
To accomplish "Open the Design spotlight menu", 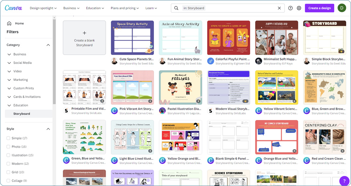I will 43,8.
